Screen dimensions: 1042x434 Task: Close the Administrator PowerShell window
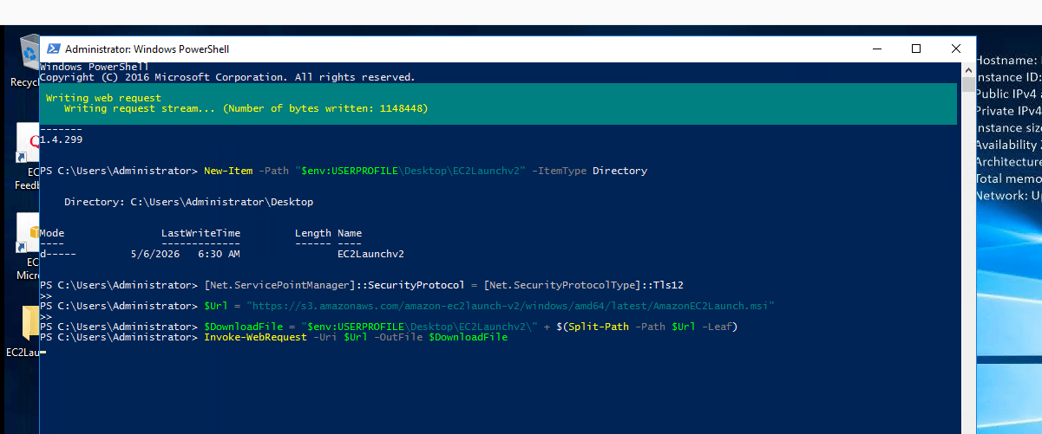(x=955, y=49)
